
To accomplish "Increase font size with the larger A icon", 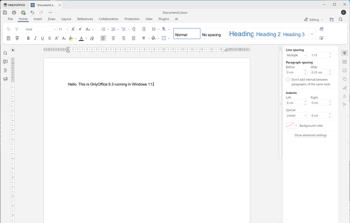I will [x=73, y=29].
